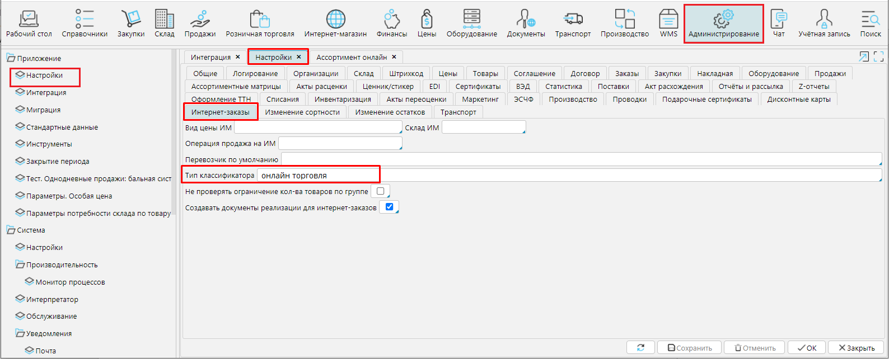Collapse the Производительность tree folder
This screenshot has height=359, width=889.
[x=20, y=264]
